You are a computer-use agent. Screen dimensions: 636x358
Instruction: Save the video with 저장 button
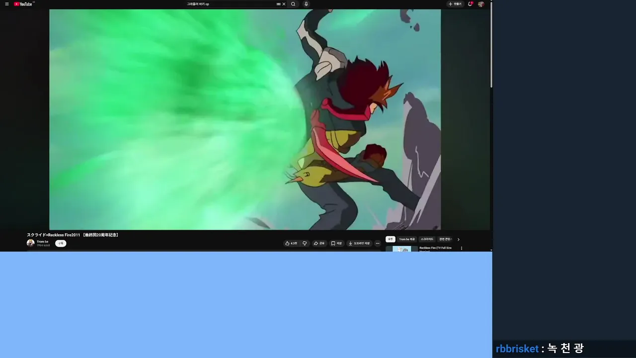pos(336,243)
